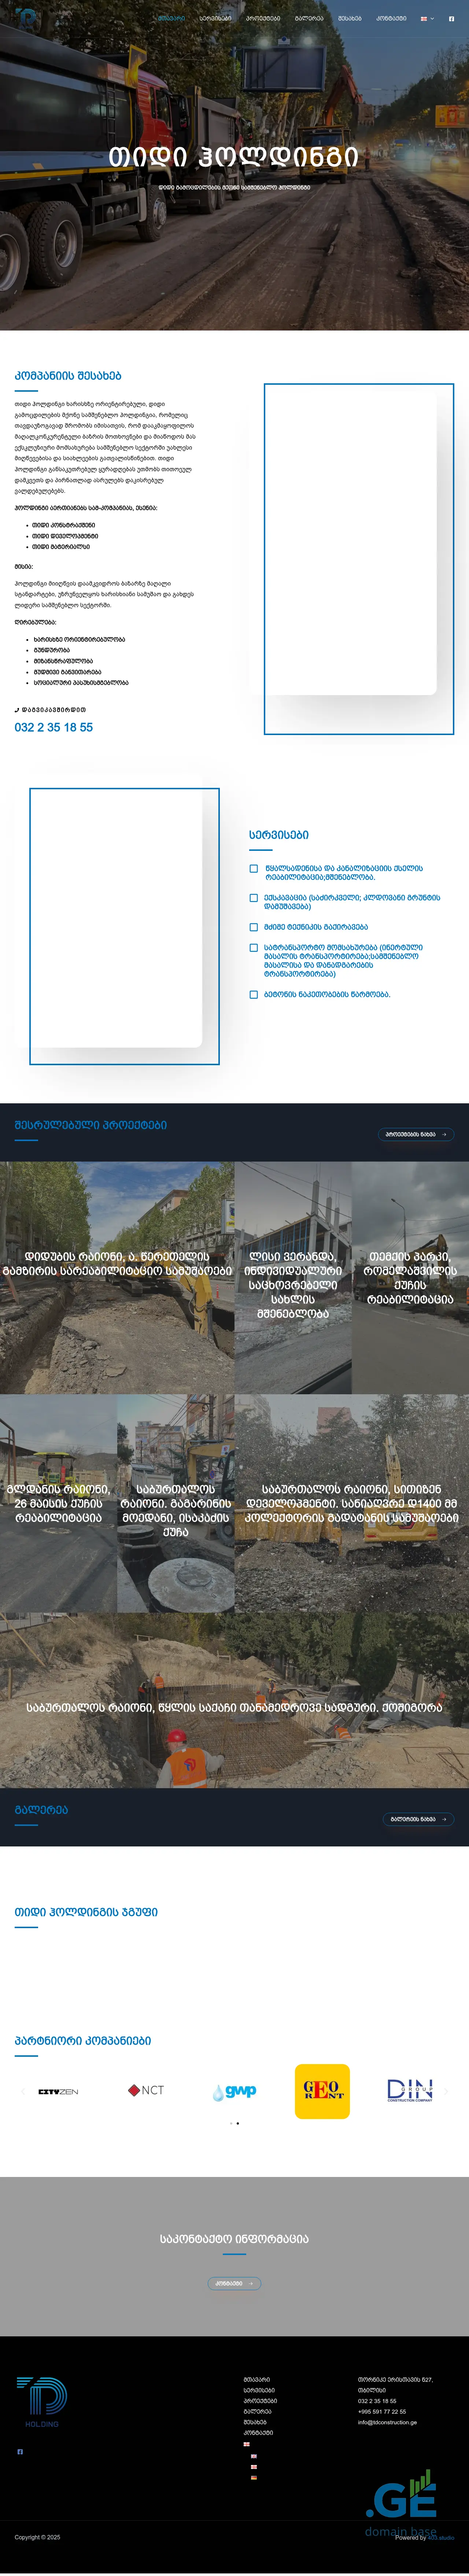The height and width of the screenshot is (2576, 469).
Task: Click the last checkbox in services list
Action: pos(254,995)
